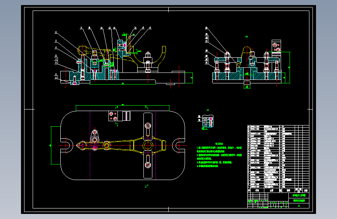Click the tool-setting block with two screws in plan view
The width and height of the screenshot is (337, 219).
pos(119,116)
